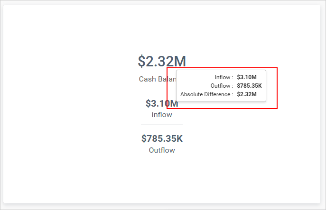This screenshot has height=210, width=326.
Task: Click the $3.10M value in the tooltip
Action: [247, 77]
